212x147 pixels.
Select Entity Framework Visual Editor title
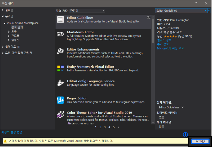pyautogui.click(x=91, y=67)
